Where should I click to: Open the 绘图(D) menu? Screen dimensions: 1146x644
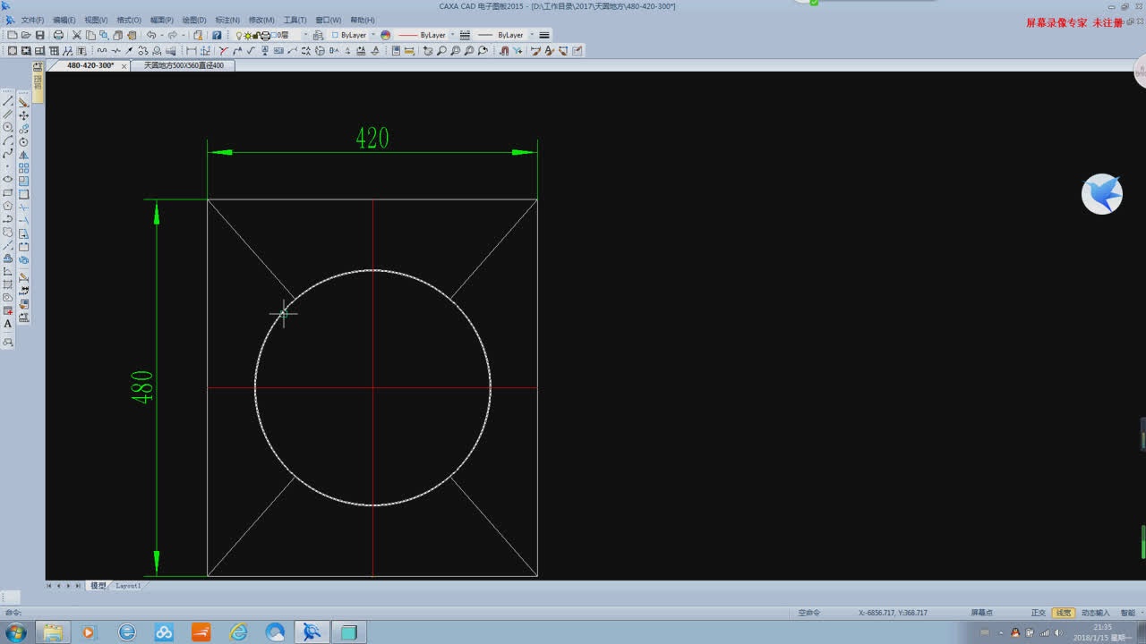pos(194,20)
